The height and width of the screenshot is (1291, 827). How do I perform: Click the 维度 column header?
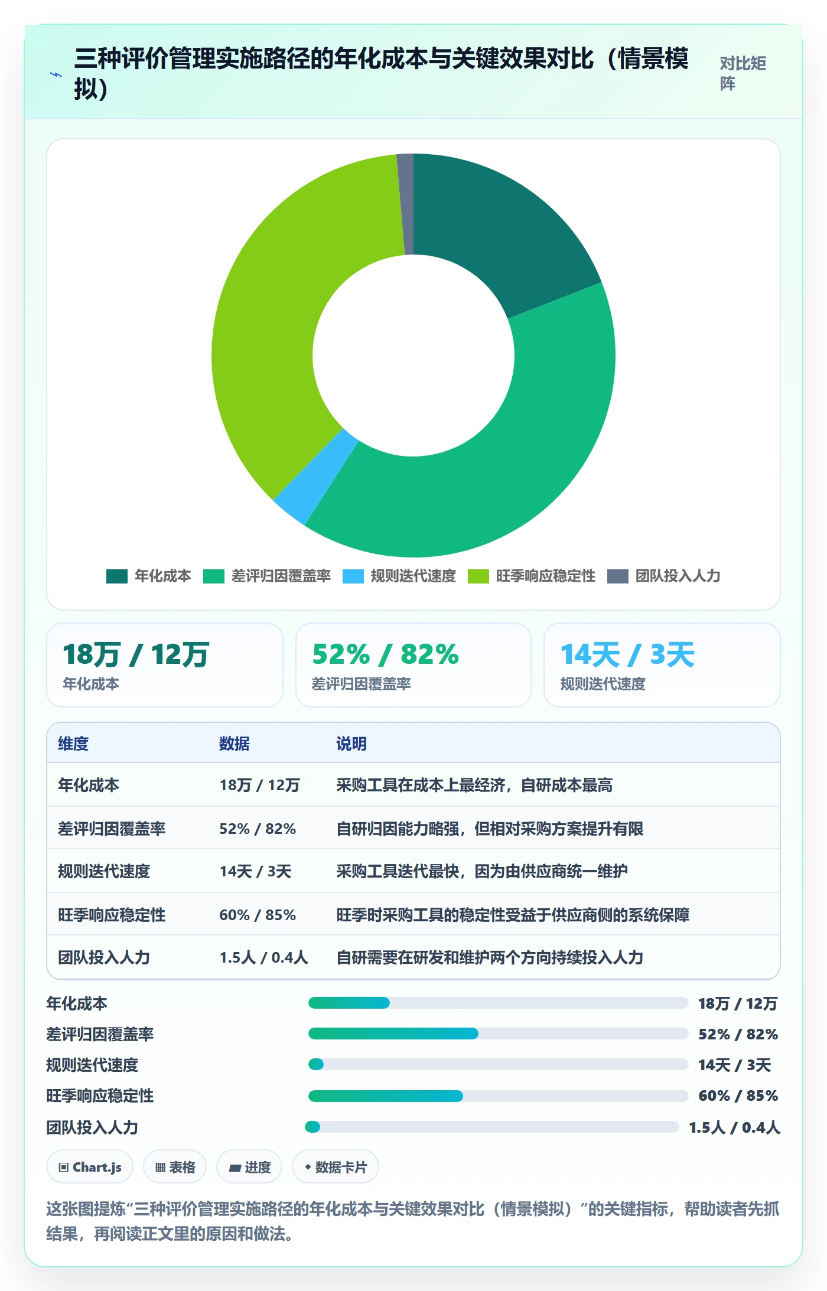[x=73, y=744]
